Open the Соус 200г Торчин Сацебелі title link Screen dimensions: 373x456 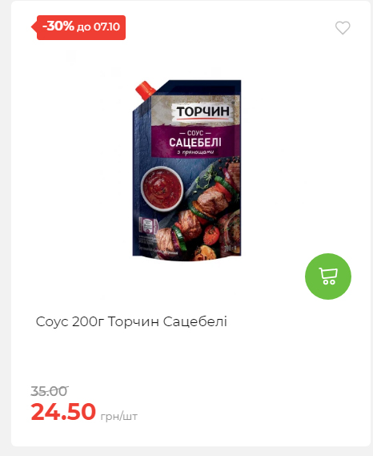tap(131, 322)
